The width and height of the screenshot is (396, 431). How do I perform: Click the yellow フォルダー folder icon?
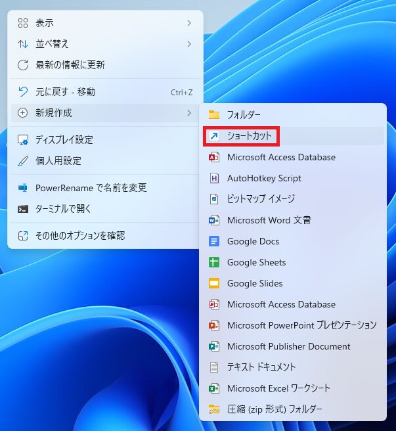pos(214,114)
